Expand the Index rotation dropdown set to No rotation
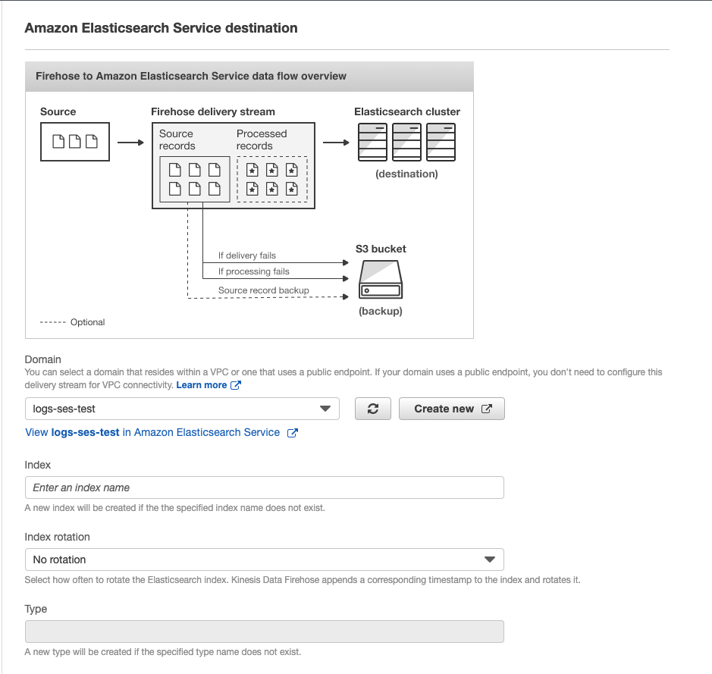712x674 pixels. (265, 560)
